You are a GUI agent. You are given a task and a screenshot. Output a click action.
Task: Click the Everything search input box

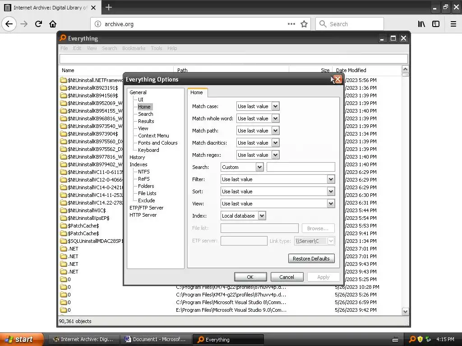point(234,59)
